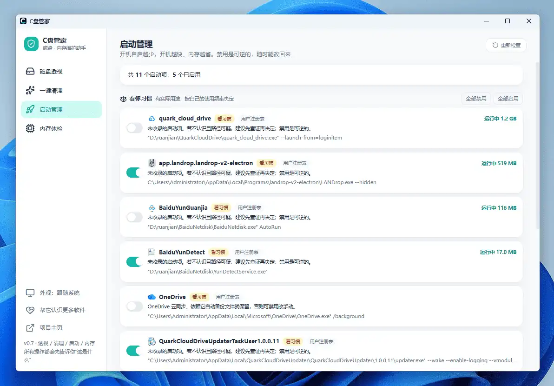Screen dimensions: 554x386
Task: Click the heart icon for 帮它认识更多软件
Action: tap(30, 310)
